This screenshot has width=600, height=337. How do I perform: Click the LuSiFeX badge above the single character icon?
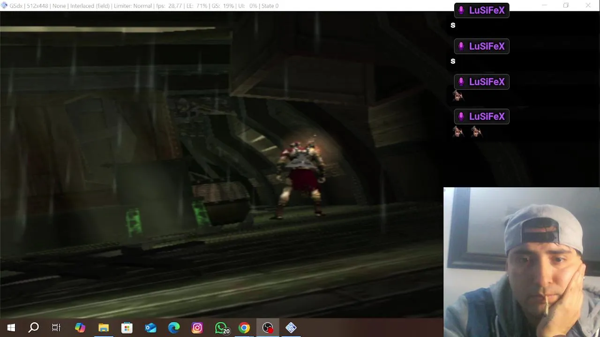[481, 82]
